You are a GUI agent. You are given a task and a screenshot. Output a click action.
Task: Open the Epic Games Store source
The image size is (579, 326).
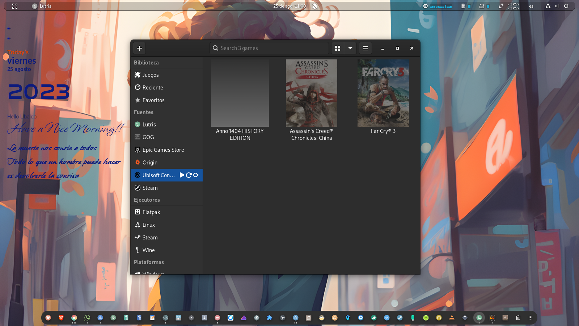(x=166, y=150)
